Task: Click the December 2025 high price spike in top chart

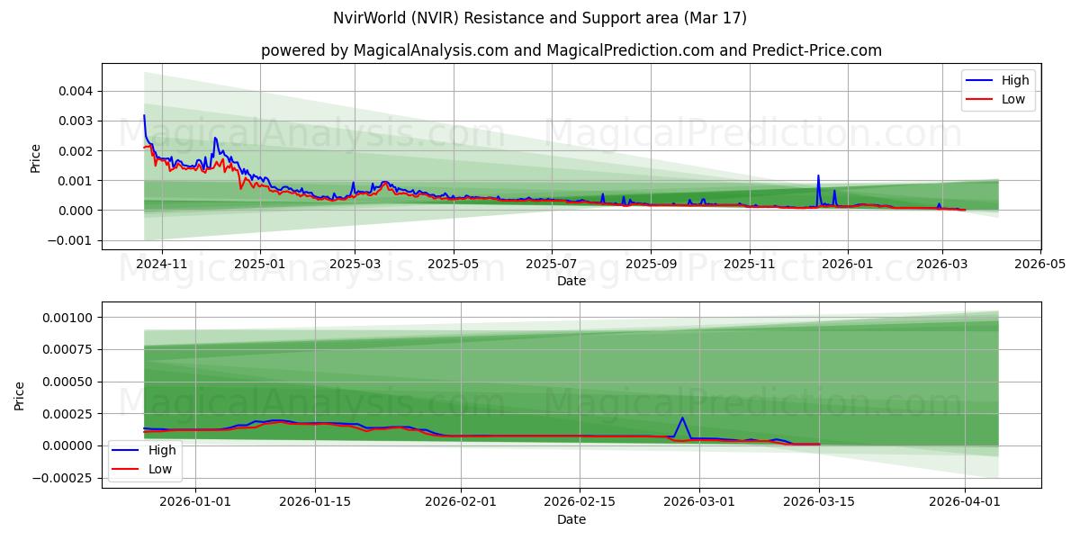Action: point(818,176)
